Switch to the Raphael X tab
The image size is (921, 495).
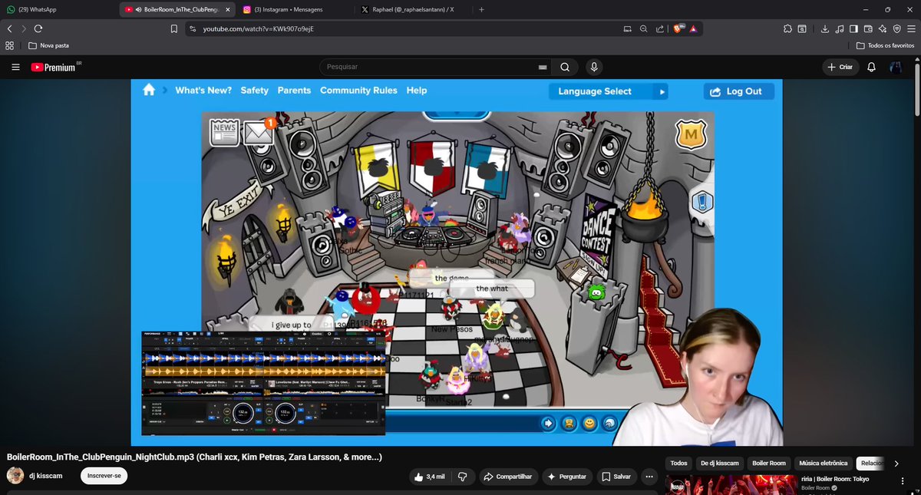(412, 9)
